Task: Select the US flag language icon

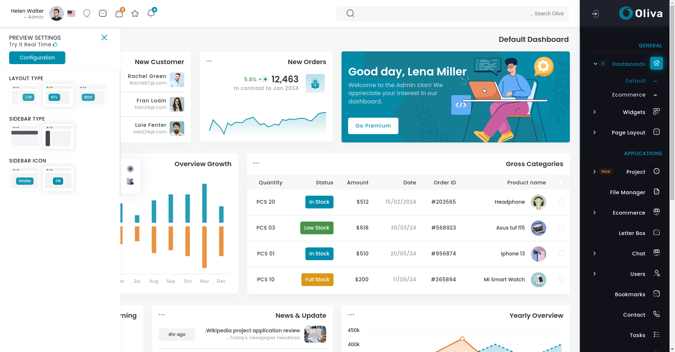Action: [72, 13]
